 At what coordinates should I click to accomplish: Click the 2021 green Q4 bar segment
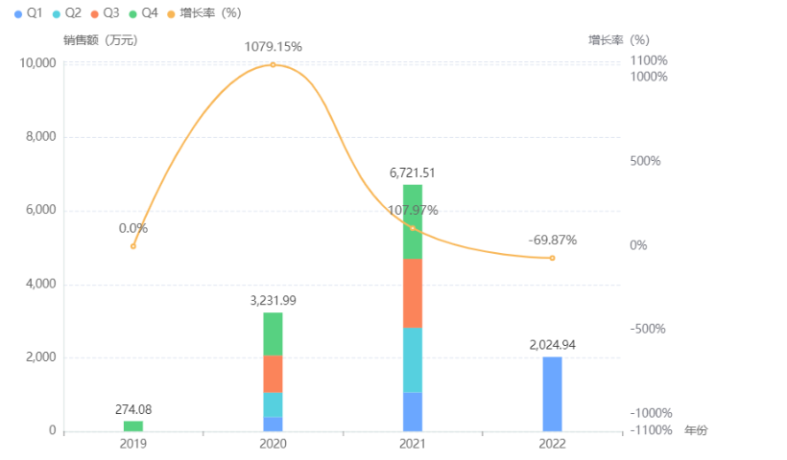point(413,220)
